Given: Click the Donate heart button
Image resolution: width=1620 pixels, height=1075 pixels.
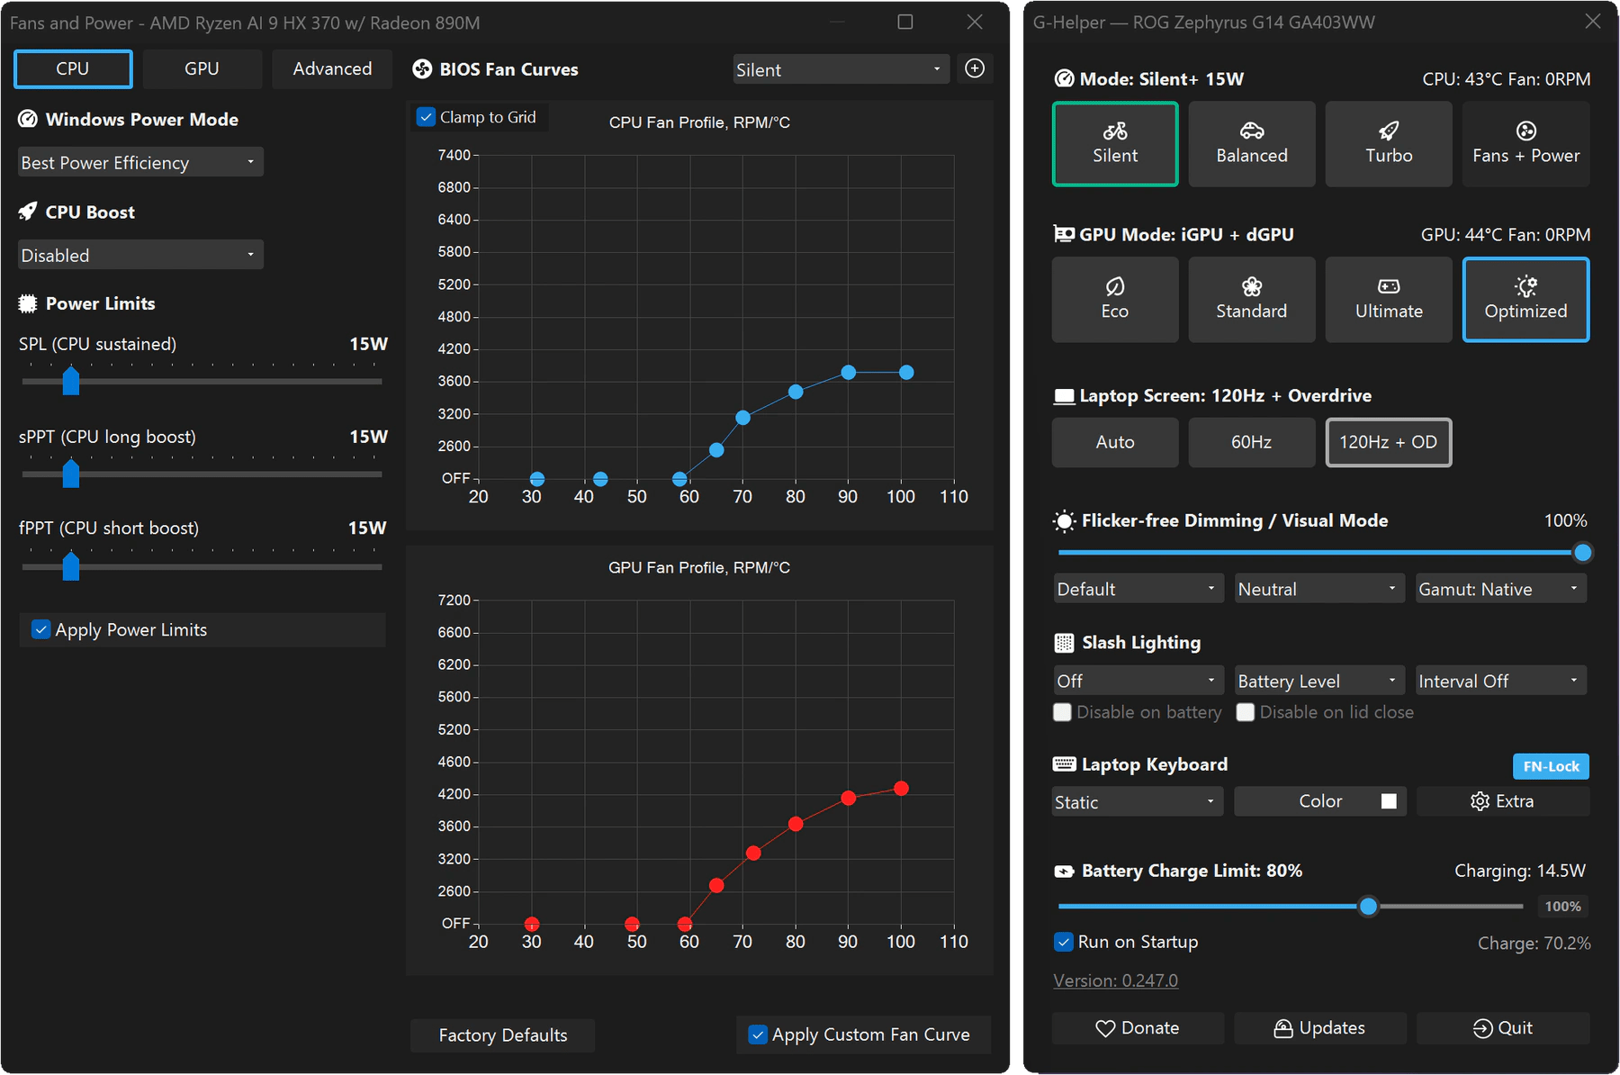Looking at the screenshot, I should (1138, 1028).
